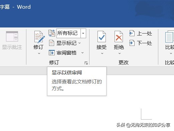This screenshot has width=174, height=131.
Task: Go to next change via 下一处 label
Action: [144, 43]
